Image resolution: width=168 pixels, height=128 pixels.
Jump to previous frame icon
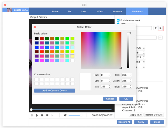[x=32, y=115]
